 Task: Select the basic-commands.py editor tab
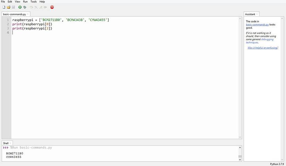click(x=15, y=14)
